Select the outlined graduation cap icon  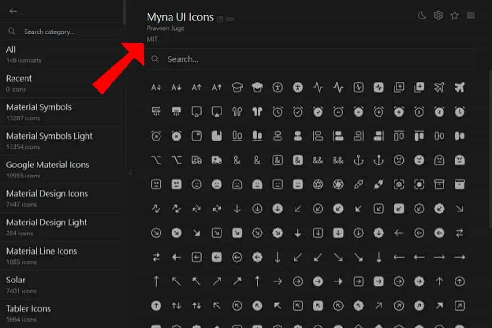[x=237, y=87]
